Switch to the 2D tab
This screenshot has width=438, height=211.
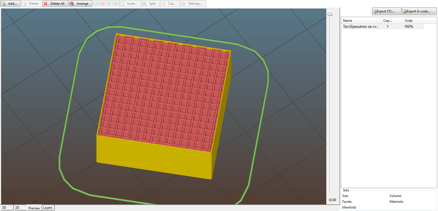point(20,208)
